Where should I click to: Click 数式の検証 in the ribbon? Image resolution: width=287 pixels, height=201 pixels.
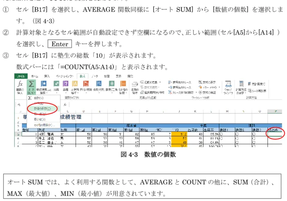(x=207, y=93)
